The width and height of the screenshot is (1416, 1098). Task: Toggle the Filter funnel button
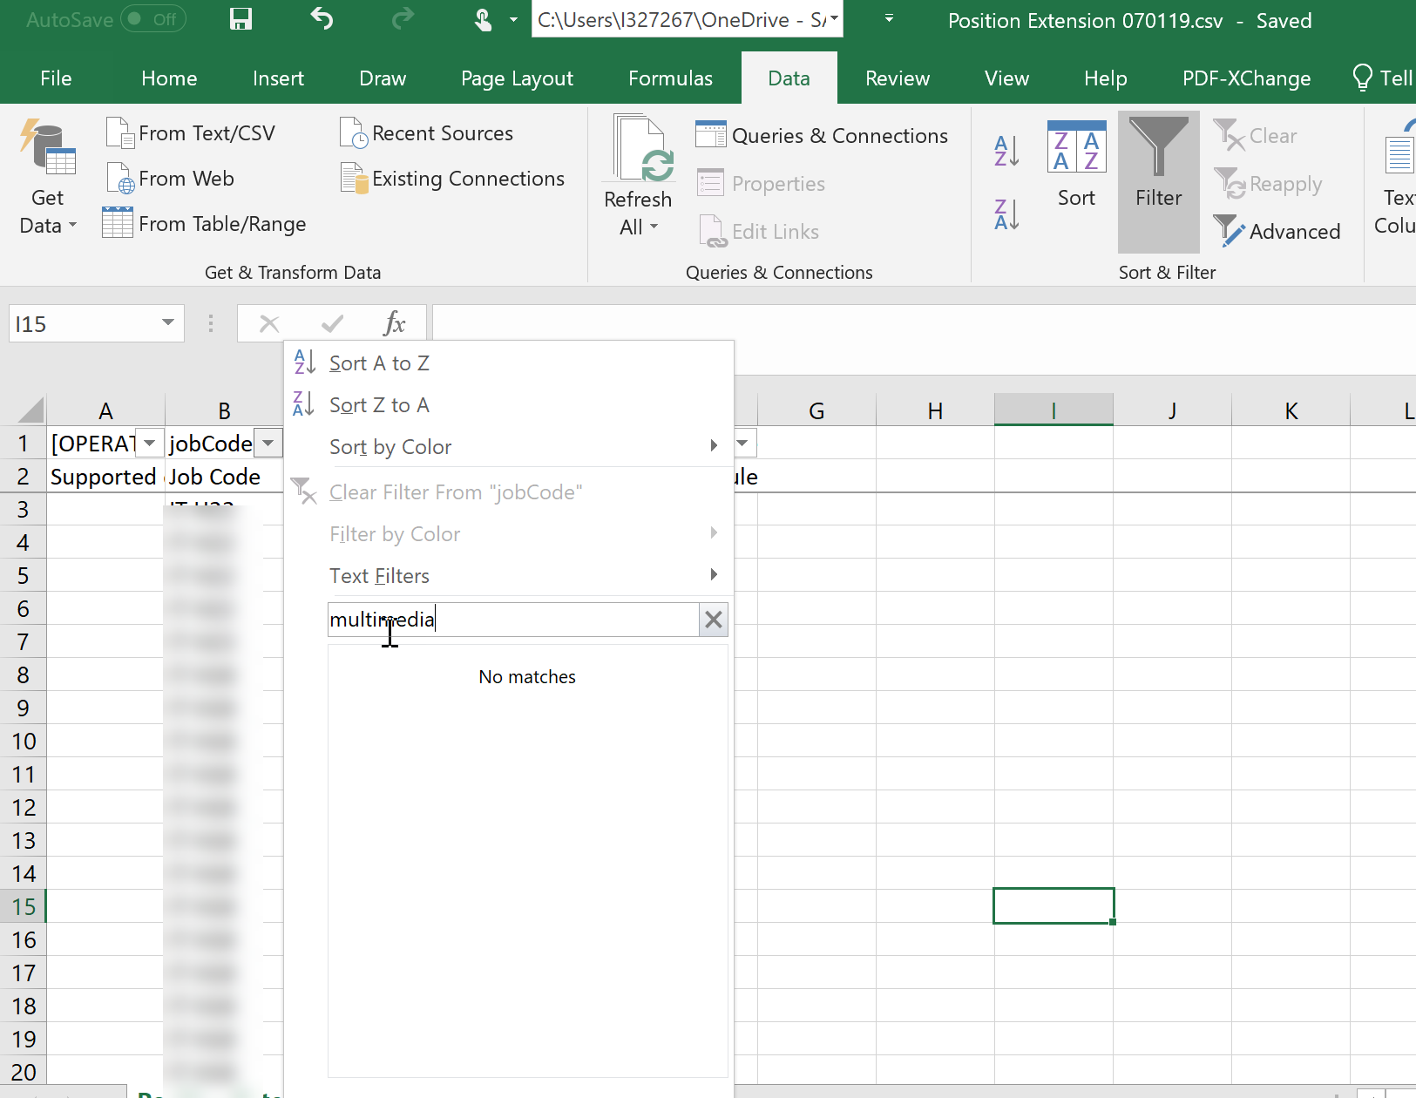pyautogui.click(x=1159, y=181)
